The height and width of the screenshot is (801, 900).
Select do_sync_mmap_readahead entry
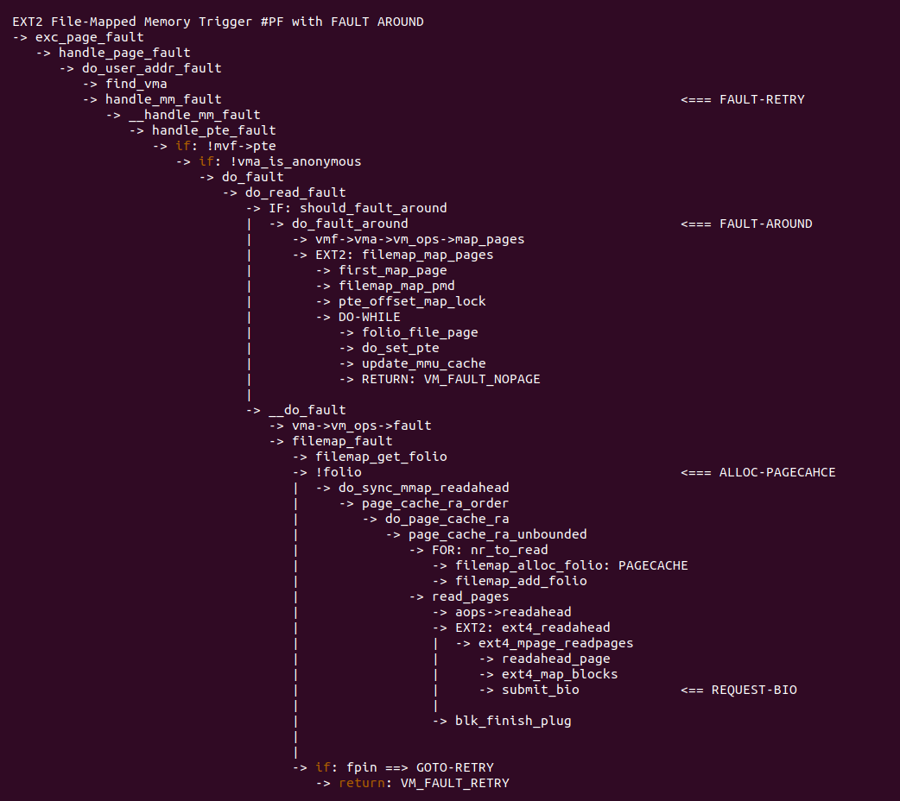[x=423, y=488]
